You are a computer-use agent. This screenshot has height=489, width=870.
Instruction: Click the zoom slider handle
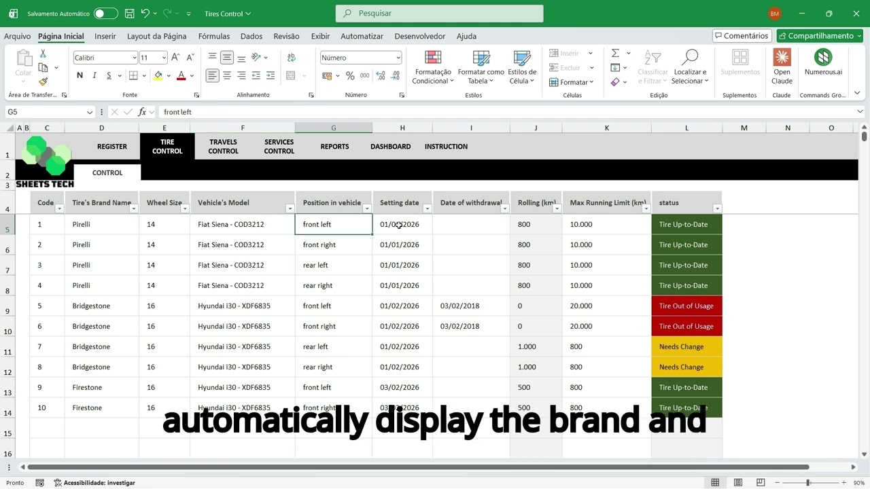pyautogui.click(x=808, y=483)
